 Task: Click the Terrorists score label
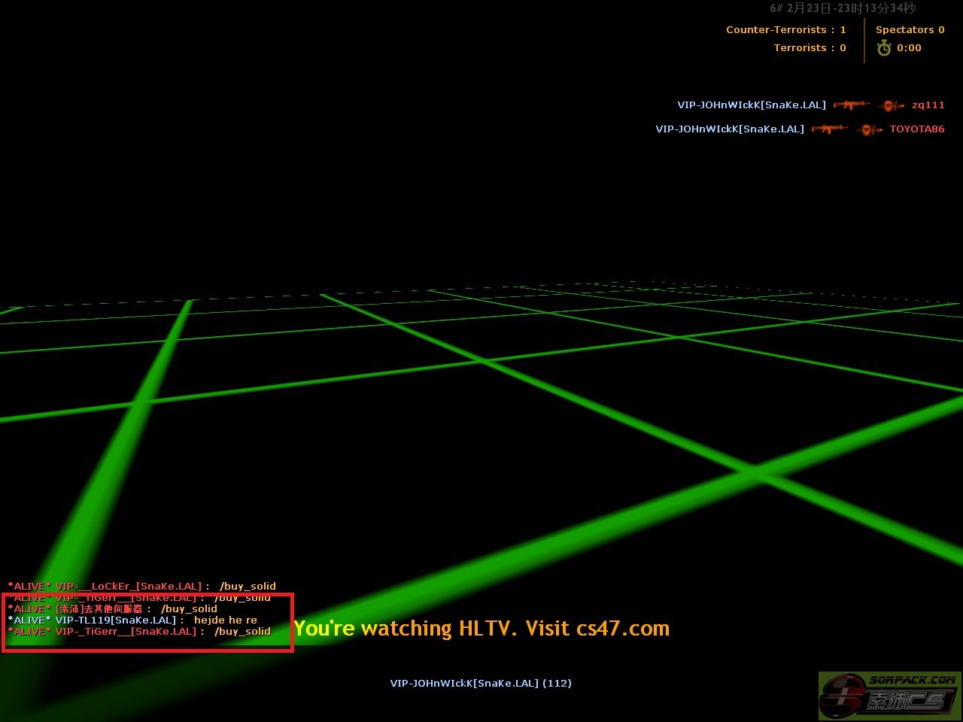(x=810, y=48)
